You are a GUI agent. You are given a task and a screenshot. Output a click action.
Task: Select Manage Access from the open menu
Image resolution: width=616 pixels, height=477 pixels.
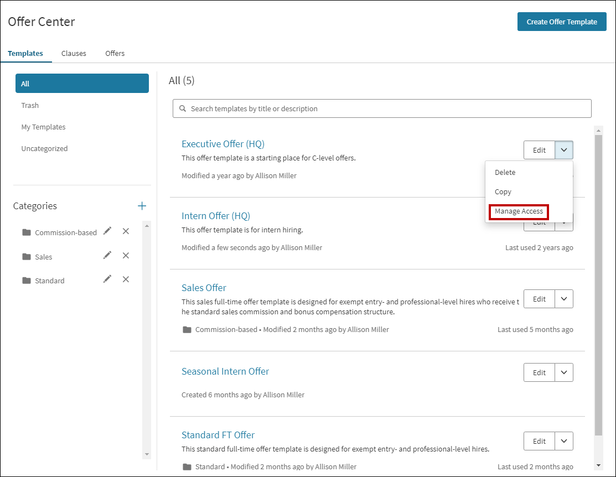point(518,211)
